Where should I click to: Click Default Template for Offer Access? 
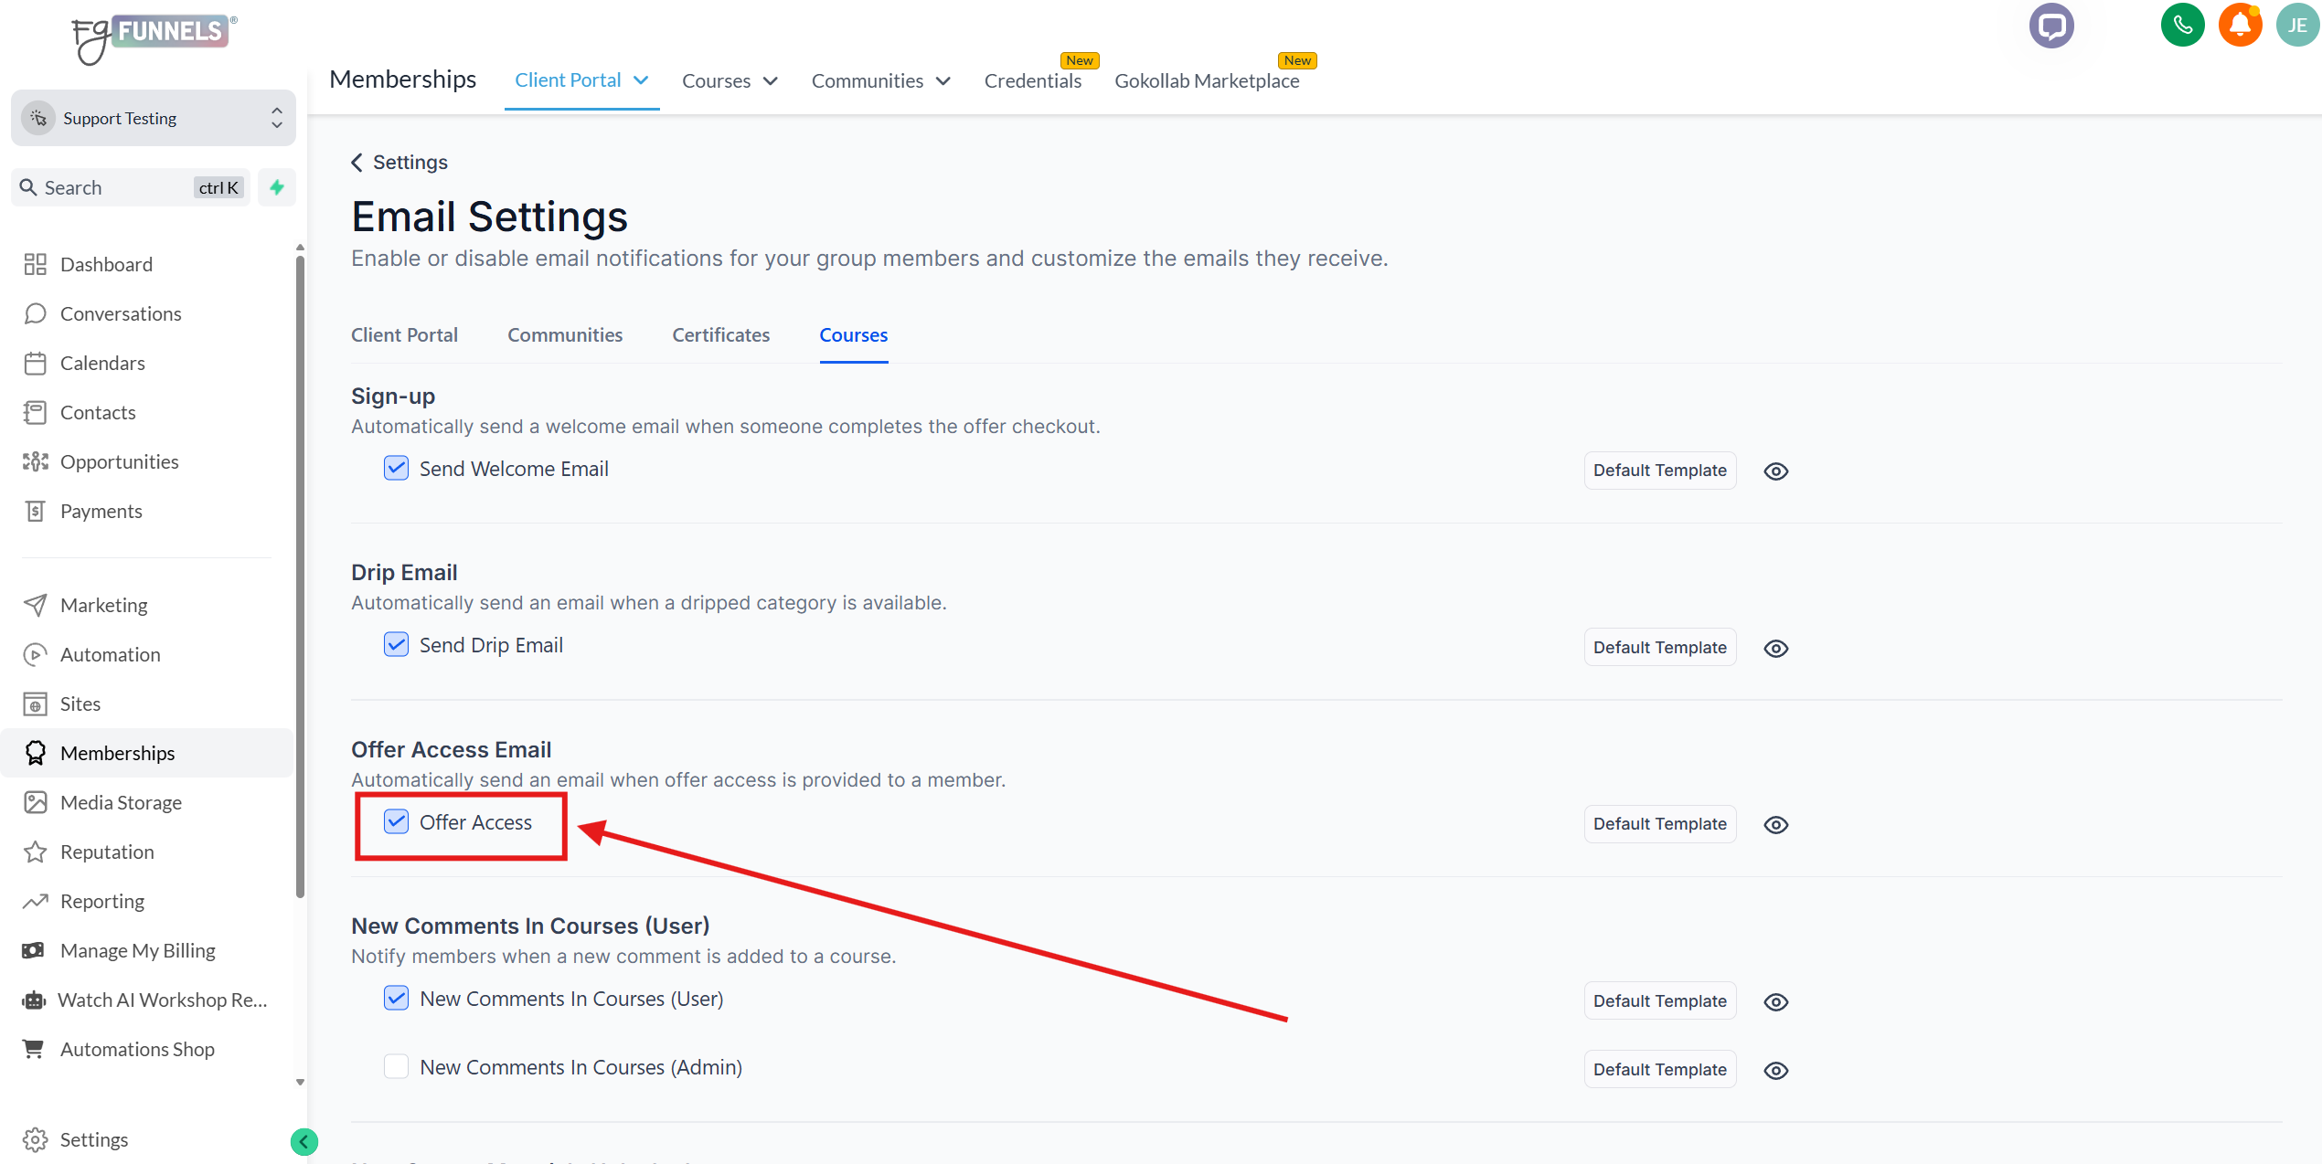pyautogui.click(x=1659, y=824)
